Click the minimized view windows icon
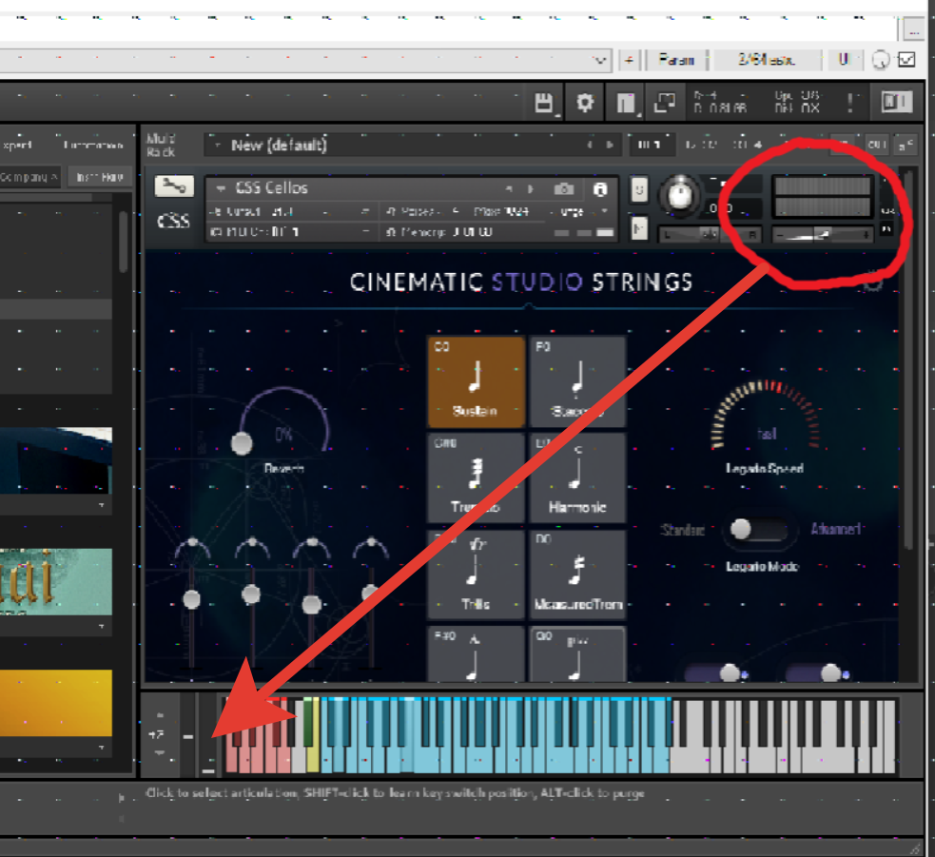935x857 pixels. (x=665, y=103)
